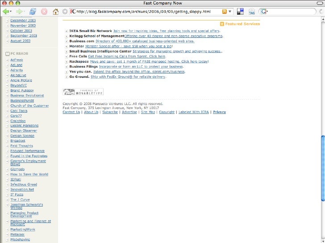Click the bullet icon beside IKEA Small Biz Network

pyautogui.click(x=67, y=31)
